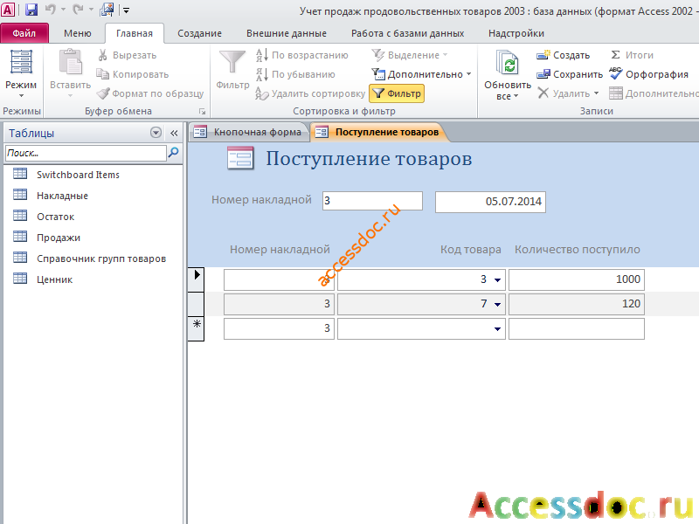Image resolution: width=699 pixels, height=524 pixels.
Task: Toggle the highlighted Фильтр button
Action: pyautogui.click(x=397, y=93)
